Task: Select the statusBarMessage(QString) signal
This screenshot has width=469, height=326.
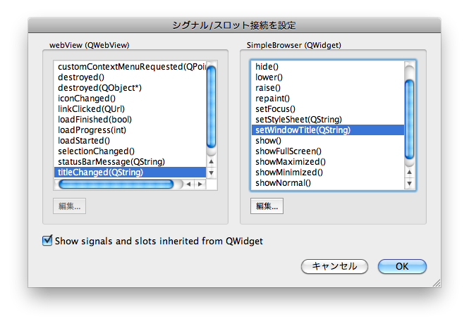Action: coord(111,162)
